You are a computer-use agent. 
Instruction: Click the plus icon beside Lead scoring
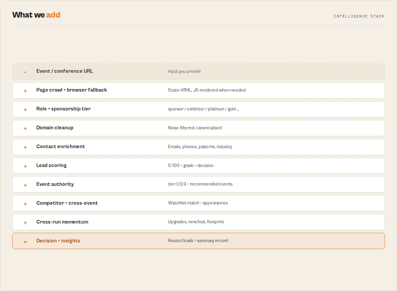click(25, 166)
